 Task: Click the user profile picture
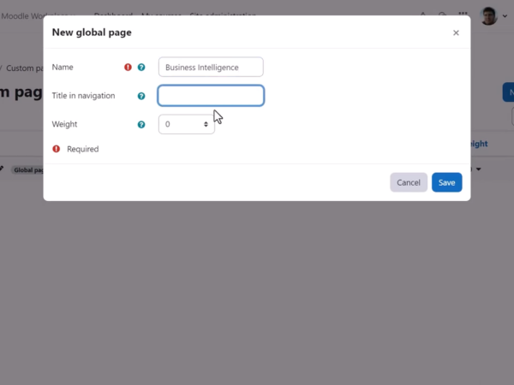[489, 15]
